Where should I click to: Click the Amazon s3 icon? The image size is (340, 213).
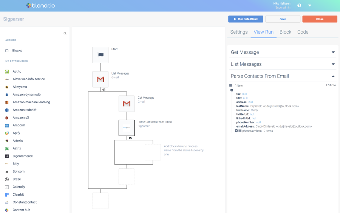[x=7, y=118]
